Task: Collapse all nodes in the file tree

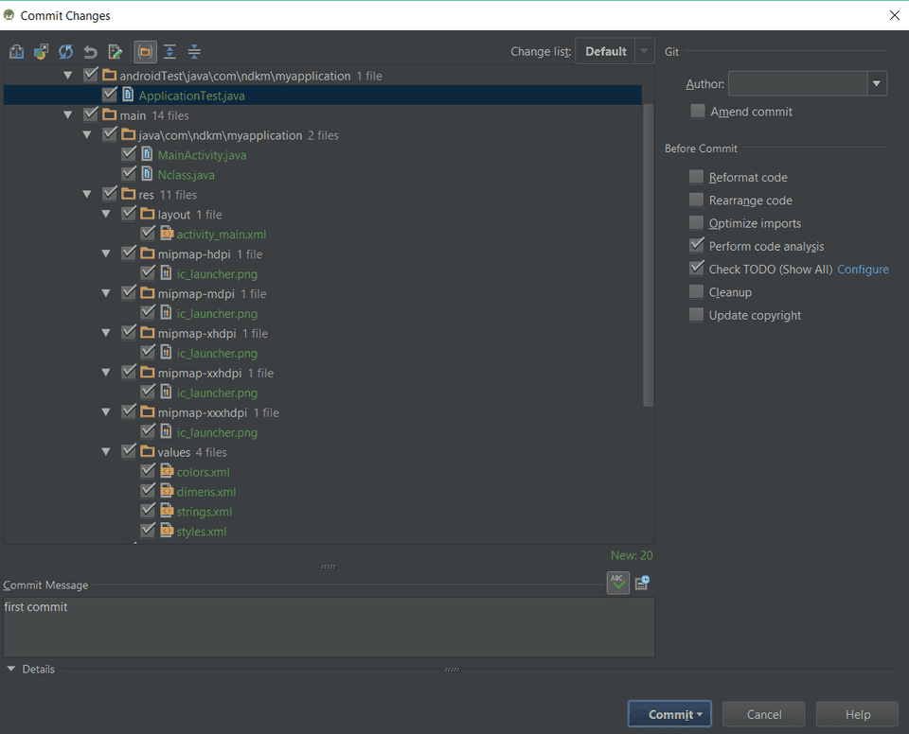Action: pos(193,51)
